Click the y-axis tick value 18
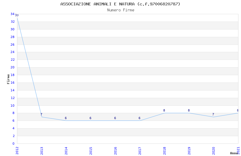Screen dimensions: 241x156 pyautogui.click(x=12, y=75)
